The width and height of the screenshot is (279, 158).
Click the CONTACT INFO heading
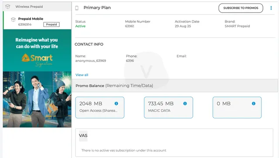[89, 44]
